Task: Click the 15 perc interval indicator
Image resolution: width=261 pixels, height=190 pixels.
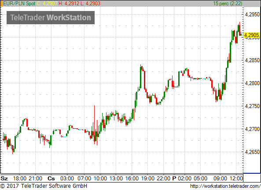Action: 228,4
